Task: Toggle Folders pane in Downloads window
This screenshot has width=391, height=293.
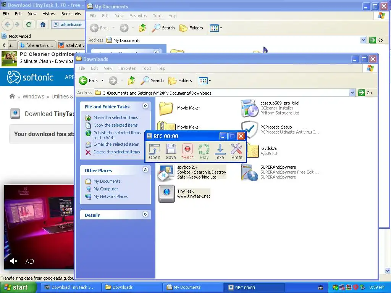Action: (x=180, y=80)
